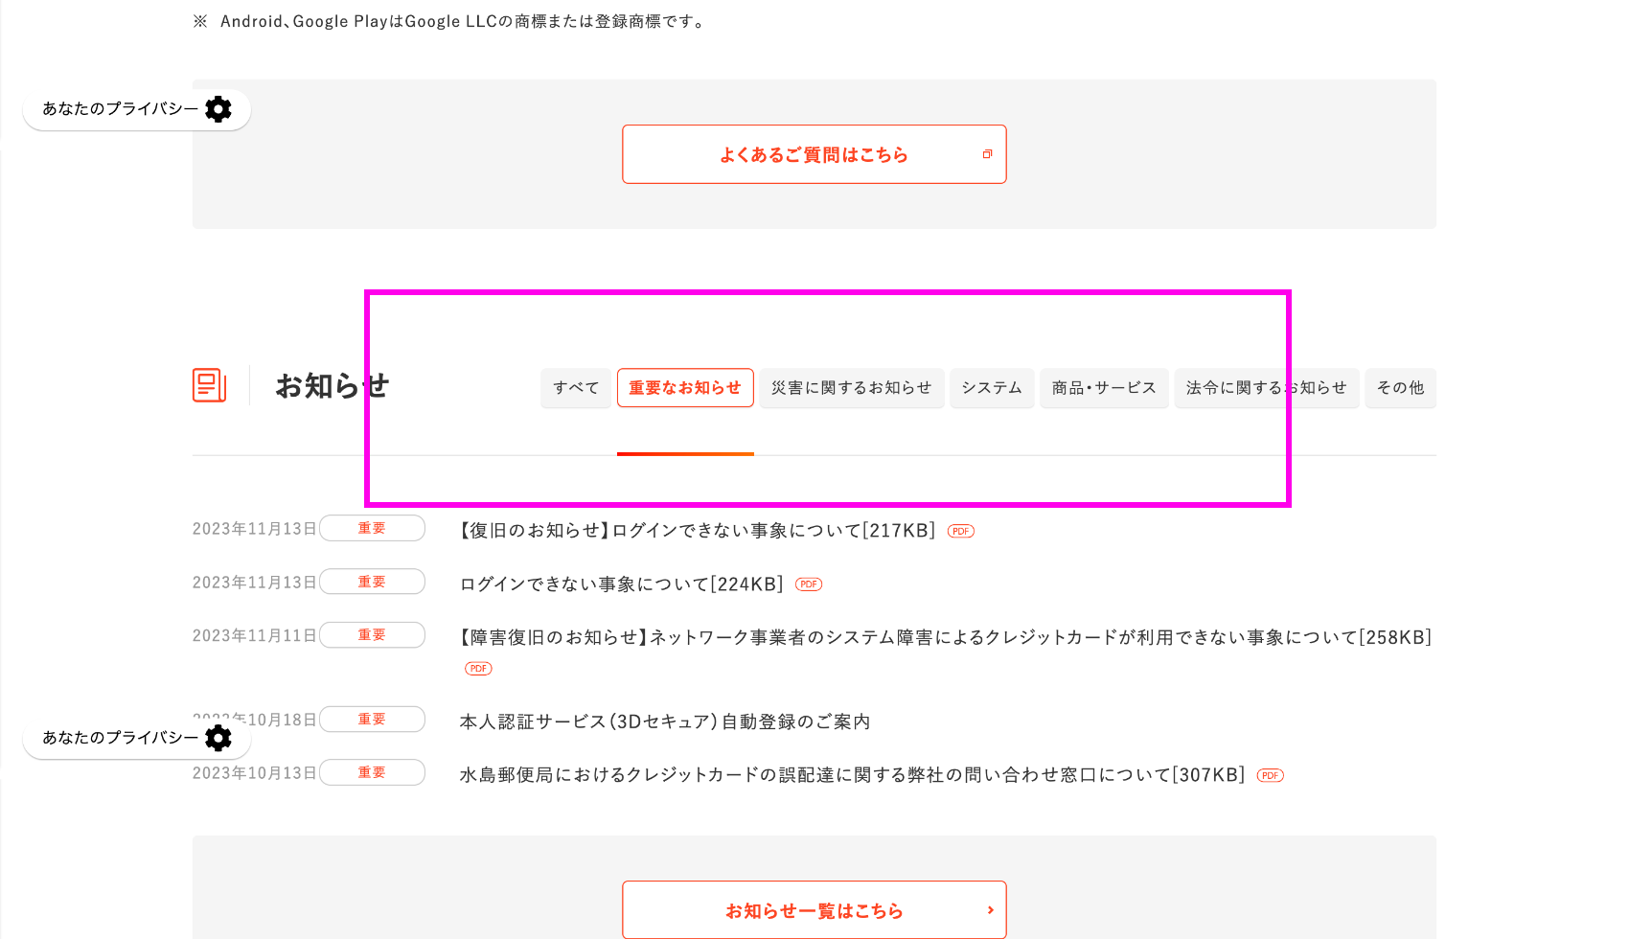Open 本人認証サービス(3Dセキュア)自動登録のご案内 link
The width and height of the screenshot is (1629, 939).
pos(665,721)
